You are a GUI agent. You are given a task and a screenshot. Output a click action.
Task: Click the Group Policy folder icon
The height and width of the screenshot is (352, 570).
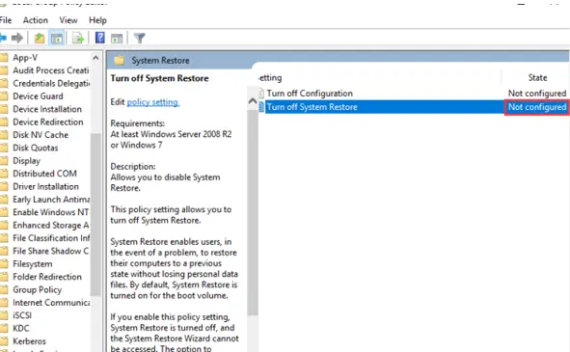tap(4, 289)
